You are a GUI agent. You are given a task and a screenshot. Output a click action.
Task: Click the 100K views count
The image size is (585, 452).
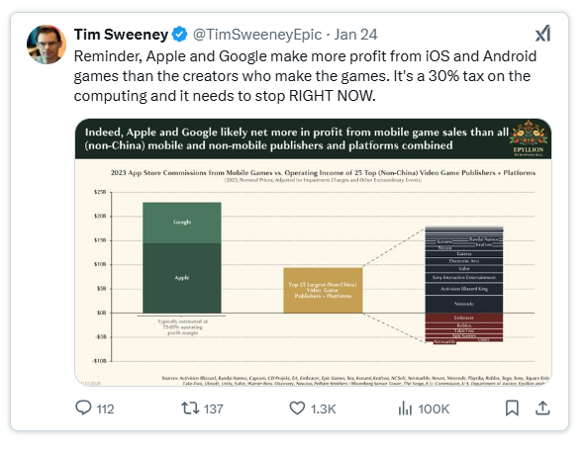pos(434,409)
